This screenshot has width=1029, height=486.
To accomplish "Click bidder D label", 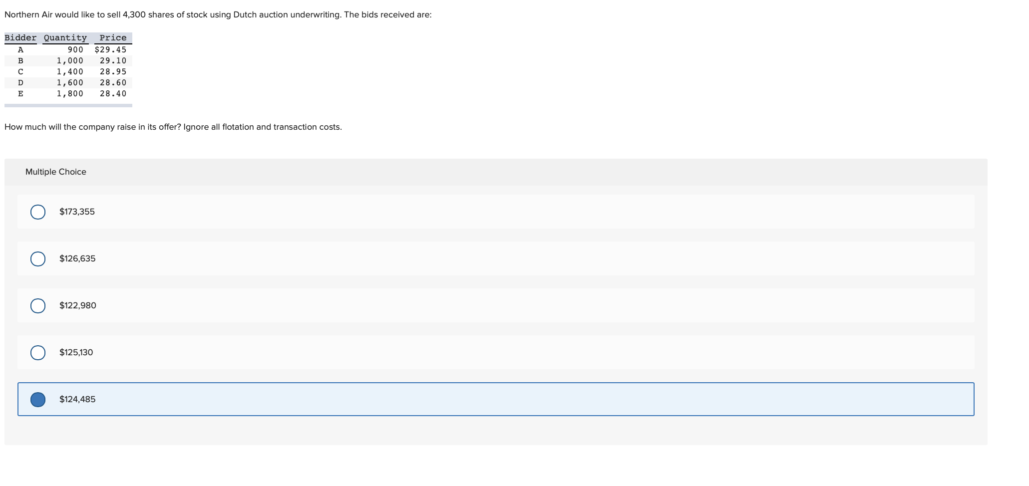I will tap(20, 83).
